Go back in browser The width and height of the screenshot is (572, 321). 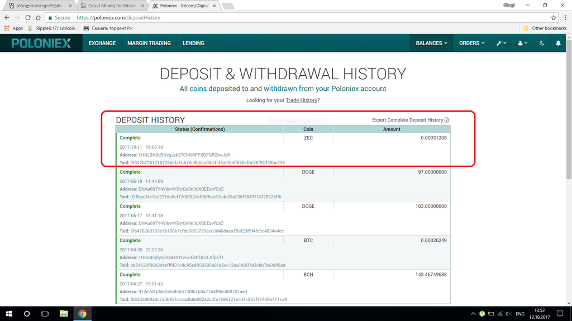[x=7, y=17]
